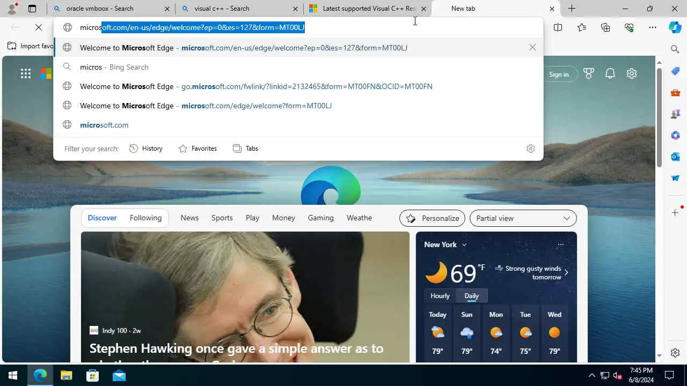This screenshot has height=386, width=687.
Task: Expand the Partial view dropdown
Action: coord(523,218)
